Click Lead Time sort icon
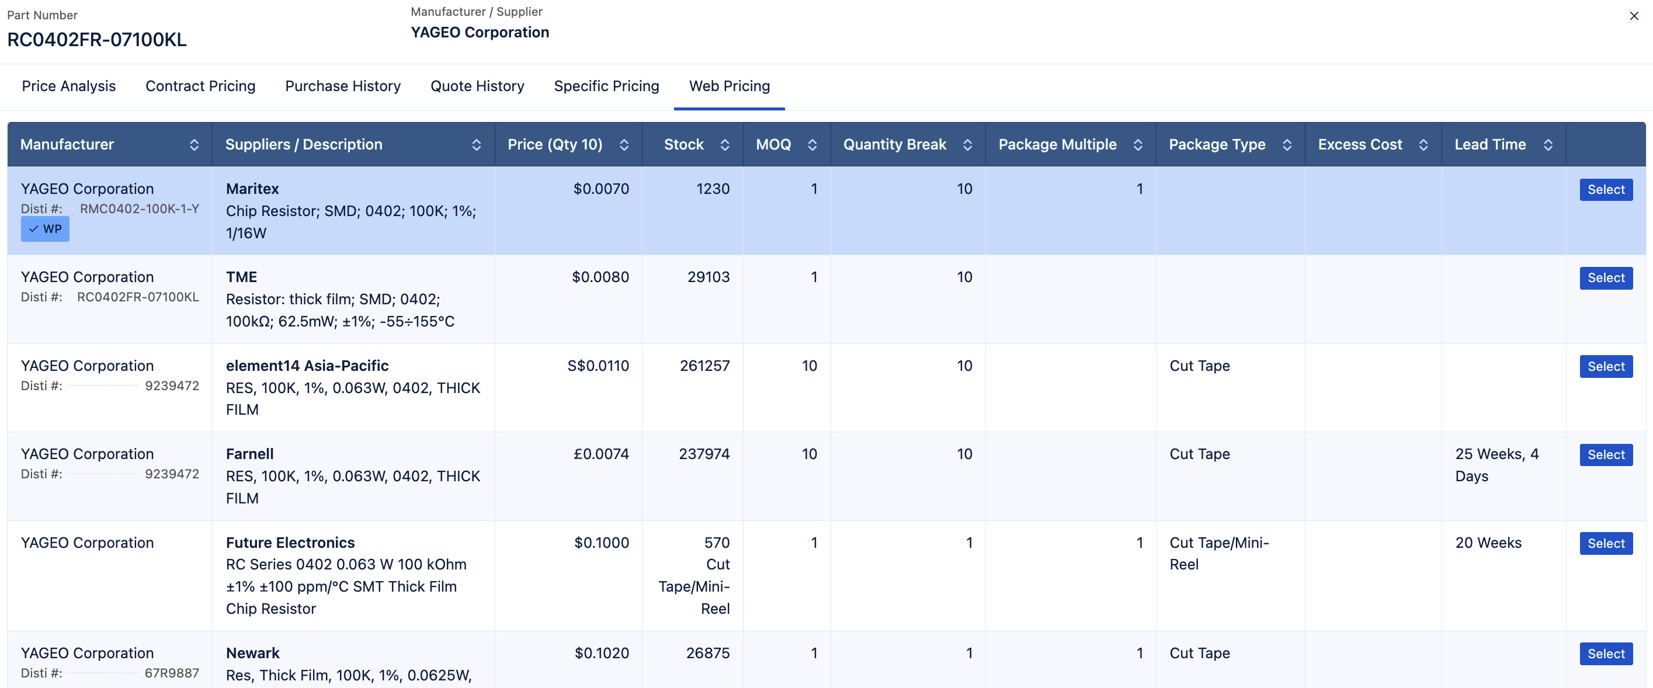This screenshot has width=1653, height=688. [x=1547, y=145]
